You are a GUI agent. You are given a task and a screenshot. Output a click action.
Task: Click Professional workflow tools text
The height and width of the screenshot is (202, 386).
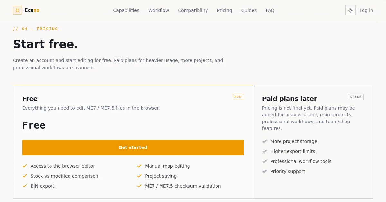click(x=301, y=161)
